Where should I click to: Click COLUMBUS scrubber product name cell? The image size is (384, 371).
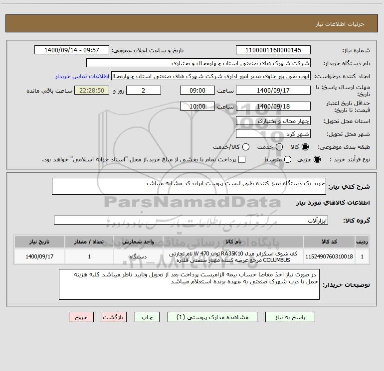coord(233,256)
